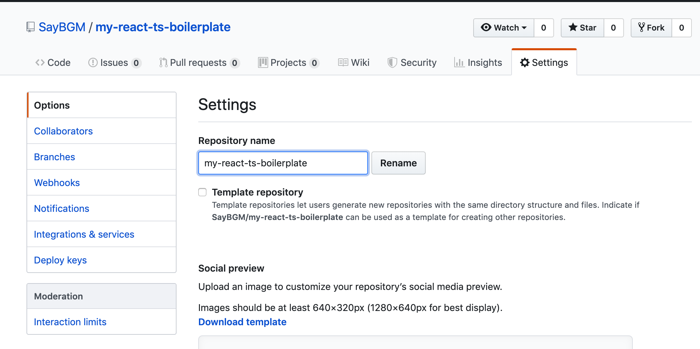This screenshot has width=700, height=349.
Task: Click the Fork icon
Action: pos(642,27)
